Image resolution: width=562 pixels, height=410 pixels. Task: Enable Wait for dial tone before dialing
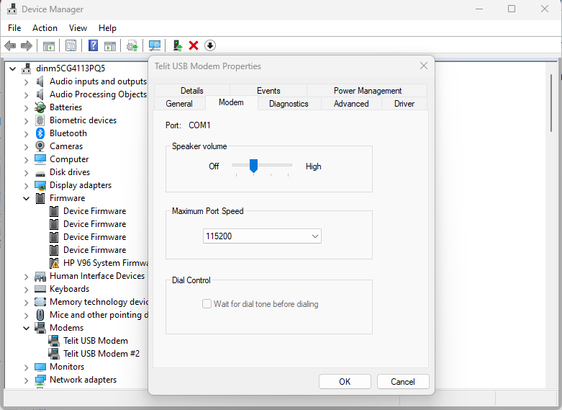[207, 304]
